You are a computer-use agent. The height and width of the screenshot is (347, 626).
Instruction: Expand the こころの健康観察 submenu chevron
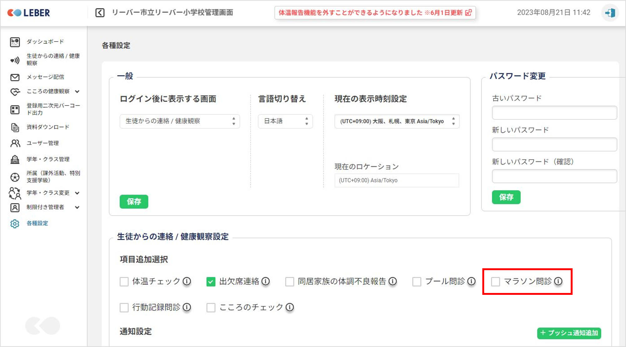pyautogui.click(x=77, y=92)
